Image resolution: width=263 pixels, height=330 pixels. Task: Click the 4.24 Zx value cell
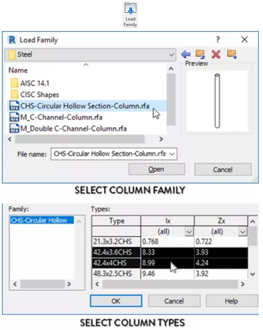(x=221, y=263)
